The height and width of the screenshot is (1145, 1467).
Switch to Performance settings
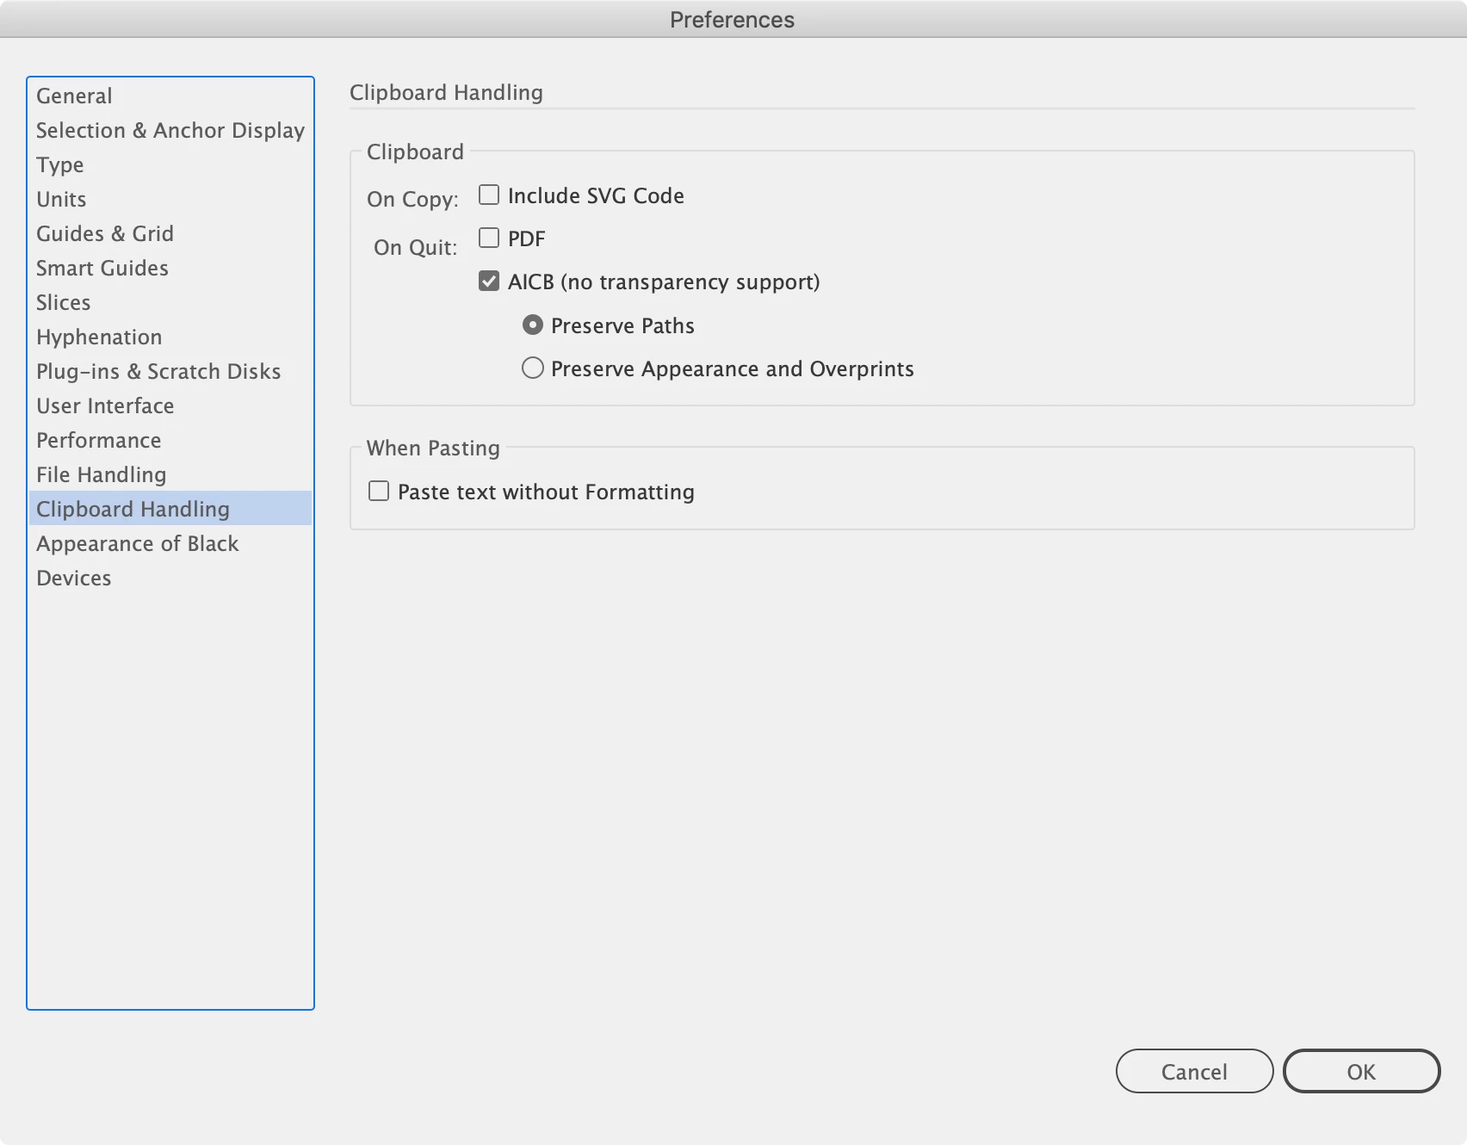(170, 440)
